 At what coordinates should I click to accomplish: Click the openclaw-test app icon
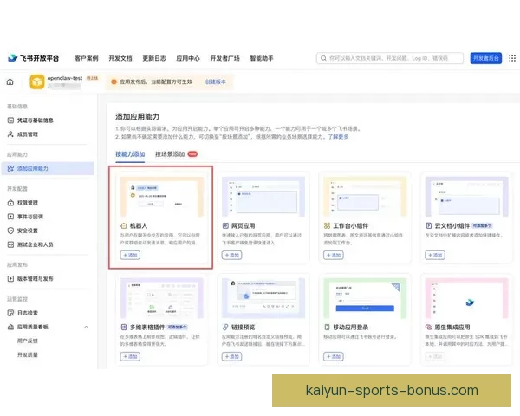click(36, 82)
